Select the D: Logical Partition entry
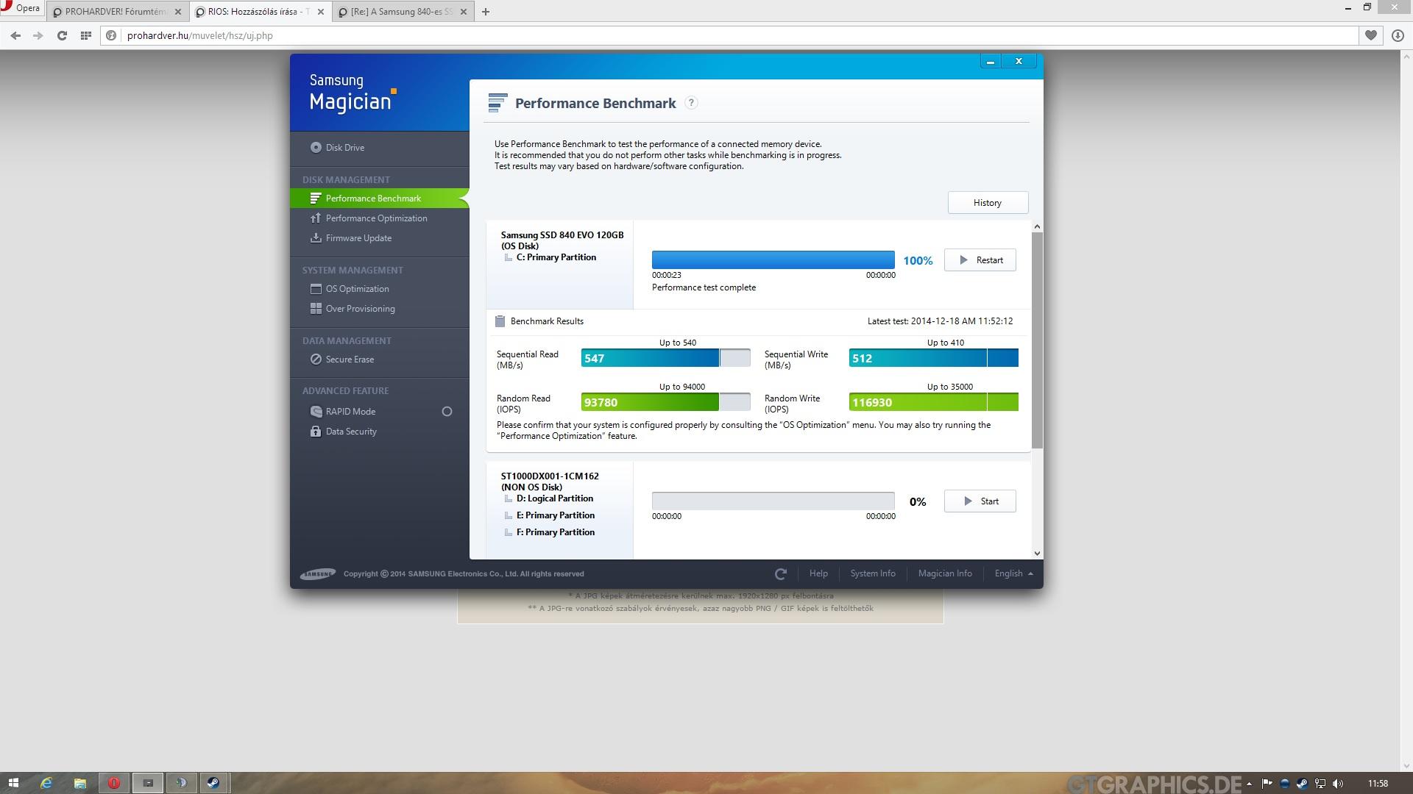This screenshot has width=1413, height=794. pos(554,498)
